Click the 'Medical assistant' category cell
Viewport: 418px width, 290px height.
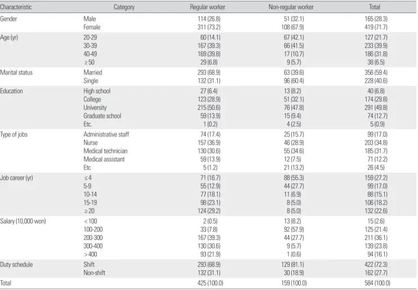(104, 159)
